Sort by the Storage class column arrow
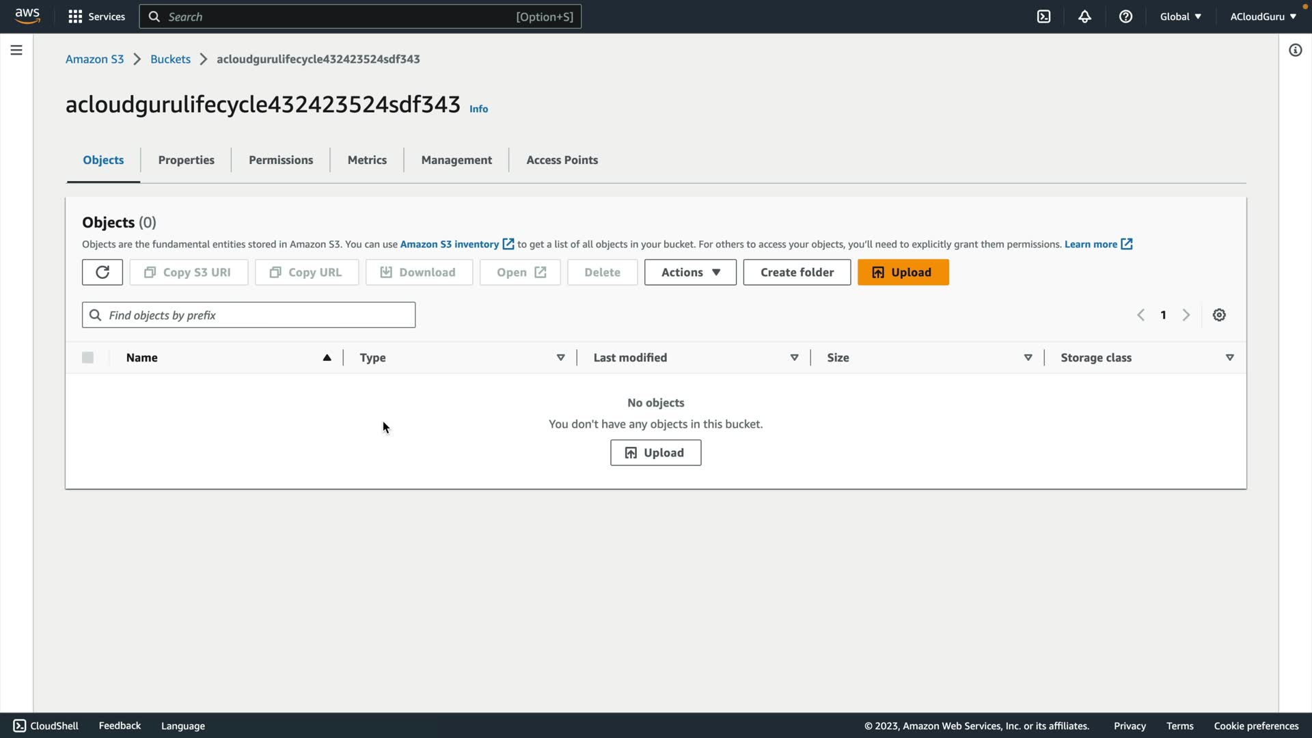 tap(1229, 357)
